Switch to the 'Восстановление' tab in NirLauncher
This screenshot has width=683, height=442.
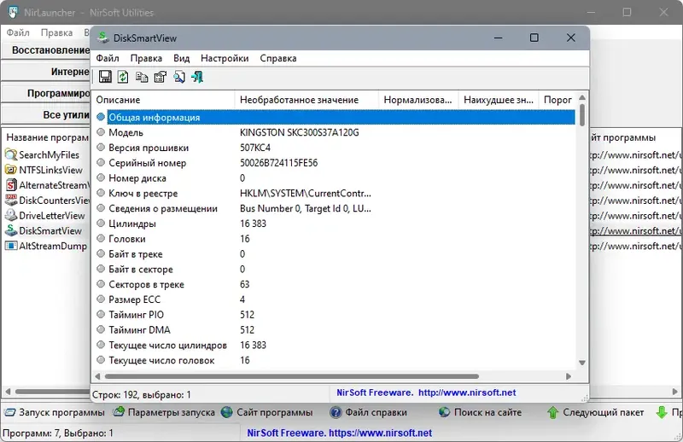(46, 50)
